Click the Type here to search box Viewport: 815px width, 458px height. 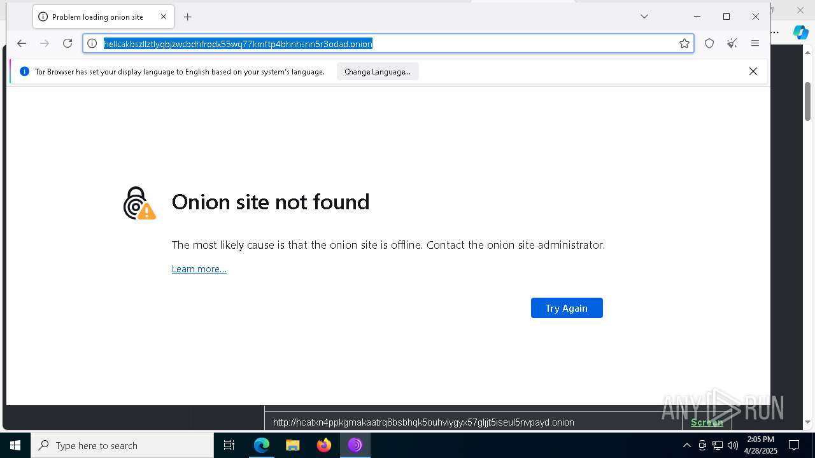(122, 445)
